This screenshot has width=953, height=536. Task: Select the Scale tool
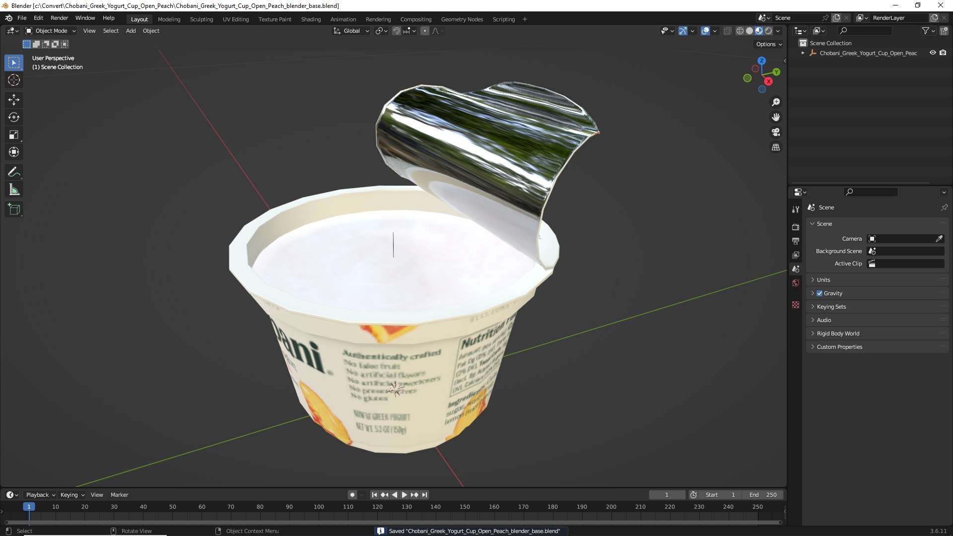click(14, 134)
